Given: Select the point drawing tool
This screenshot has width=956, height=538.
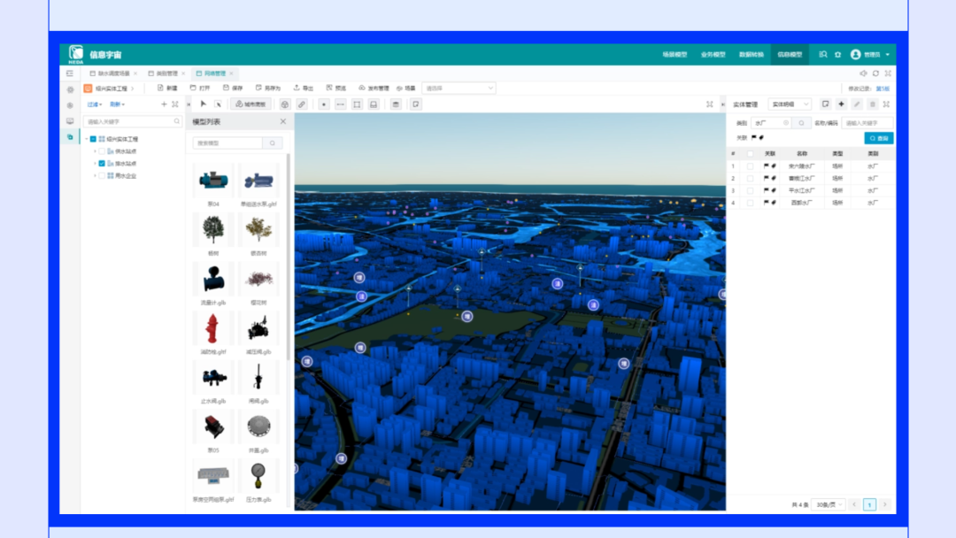Looking at the screenshot, I should [x=323, y=104].
